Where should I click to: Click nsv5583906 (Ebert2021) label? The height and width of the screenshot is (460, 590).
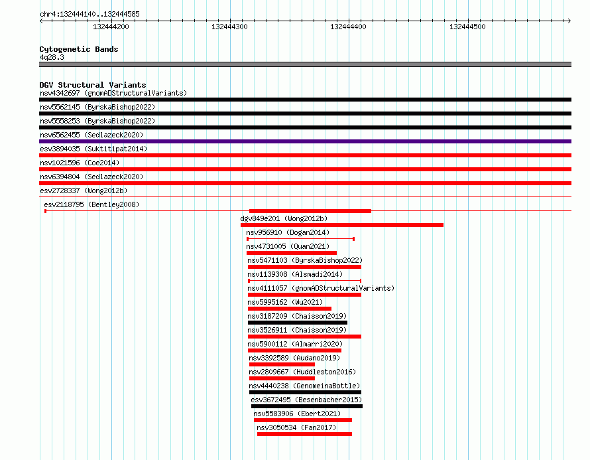point(297,414)
